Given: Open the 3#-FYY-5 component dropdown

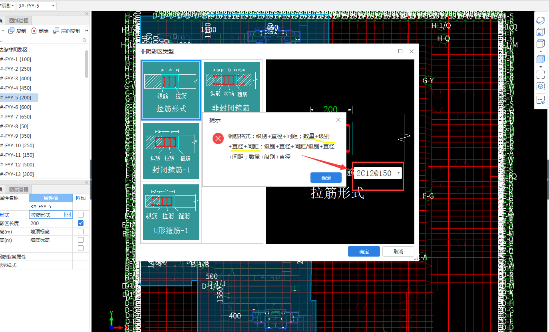Looking at the screenshot, I should pyautogui.click(x=36, y=6).
